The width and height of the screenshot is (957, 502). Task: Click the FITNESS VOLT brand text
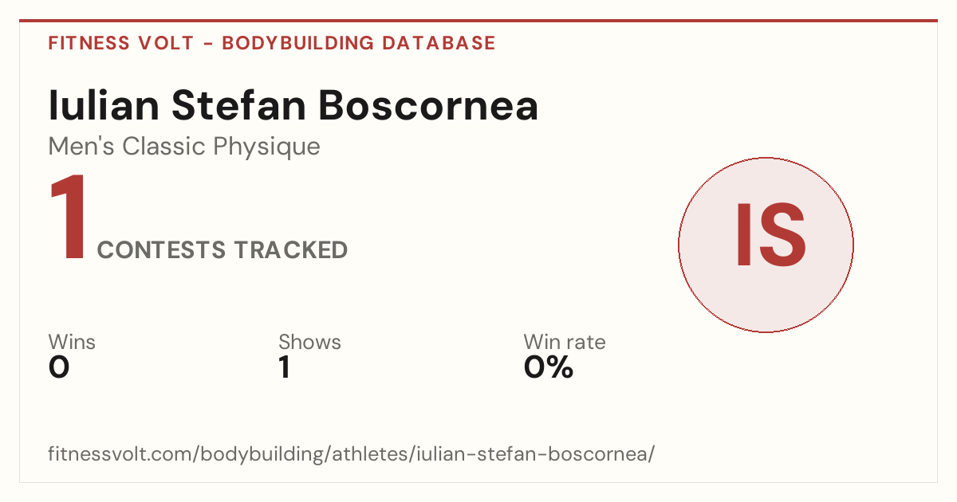(x=121, y=43)
